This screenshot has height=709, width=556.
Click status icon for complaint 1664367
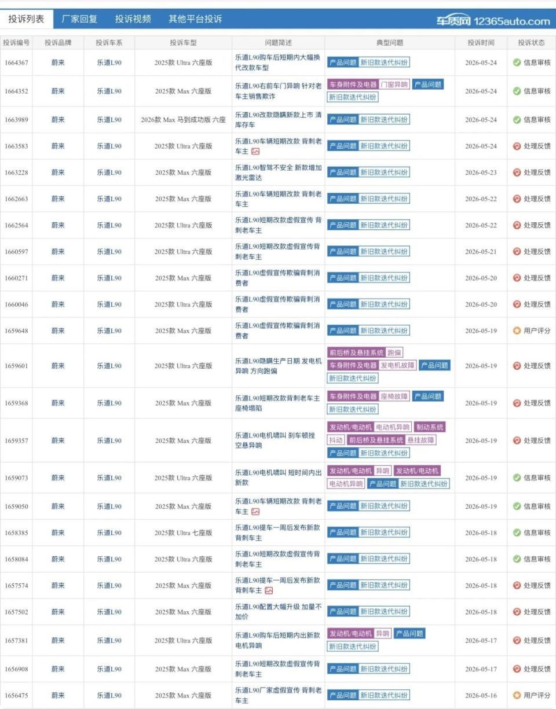click(x=517, y=63)
